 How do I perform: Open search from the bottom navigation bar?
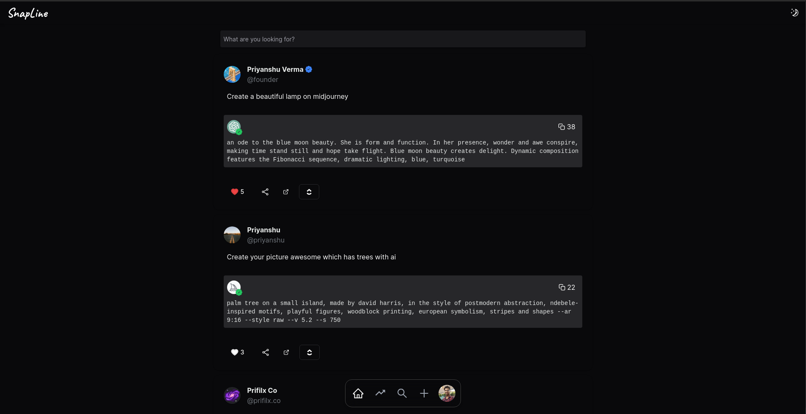[x=402, y=393]
